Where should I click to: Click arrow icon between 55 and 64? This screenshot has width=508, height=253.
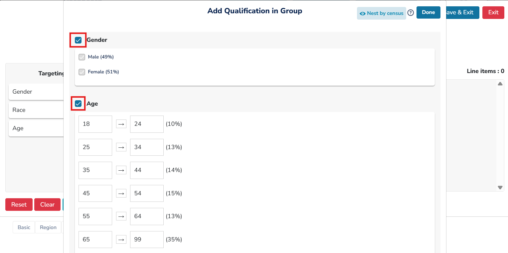[x=121, y=216]
